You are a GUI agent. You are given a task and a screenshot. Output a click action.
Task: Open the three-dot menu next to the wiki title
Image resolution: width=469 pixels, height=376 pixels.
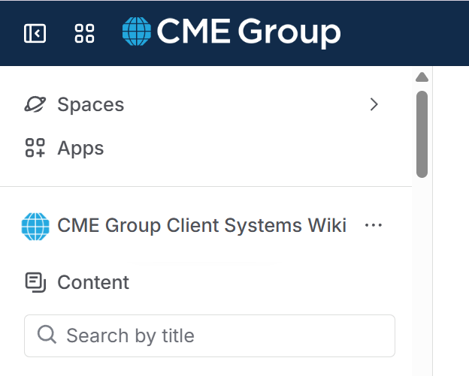374,225
